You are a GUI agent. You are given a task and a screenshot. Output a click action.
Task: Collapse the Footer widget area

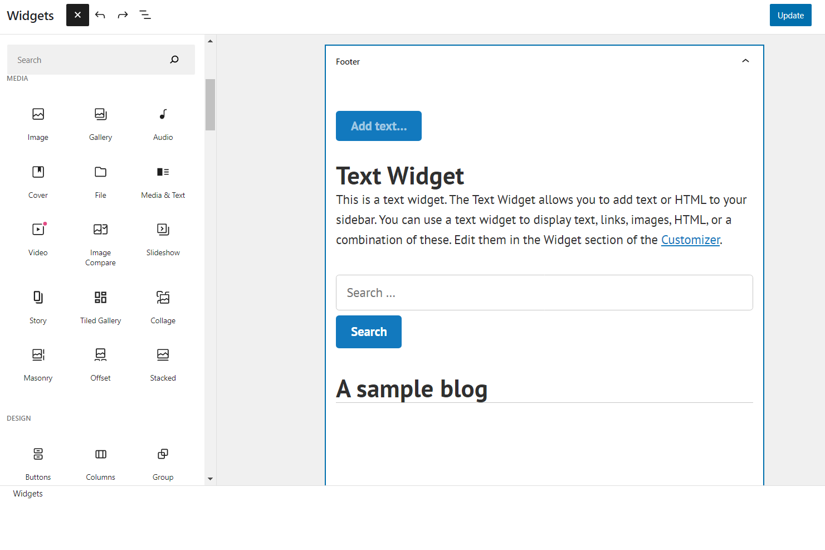745,61
